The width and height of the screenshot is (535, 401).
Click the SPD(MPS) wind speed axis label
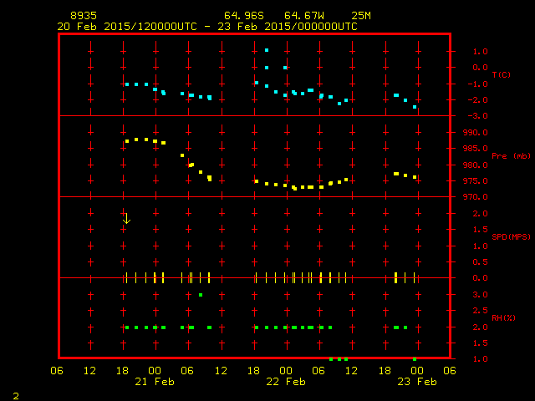511,236
